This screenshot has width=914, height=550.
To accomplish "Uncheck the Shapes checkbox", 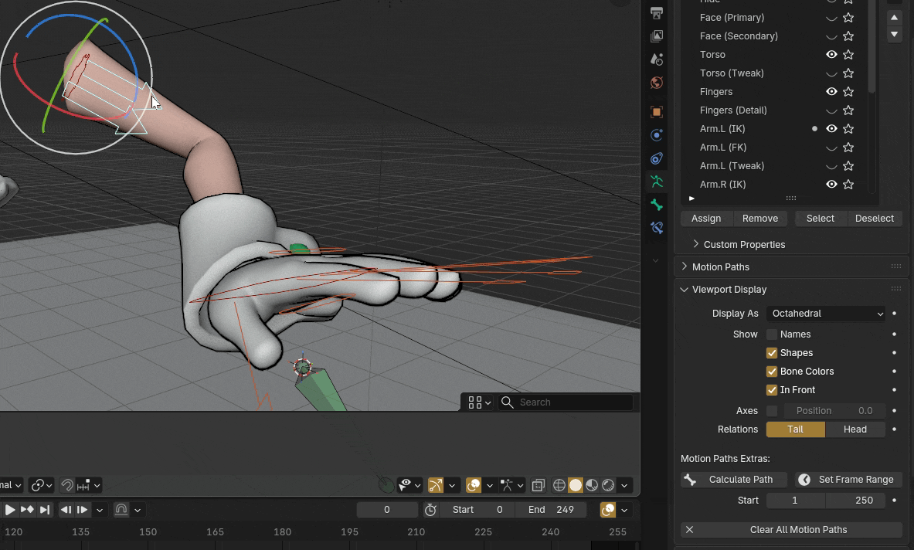I will coord(772,353).
